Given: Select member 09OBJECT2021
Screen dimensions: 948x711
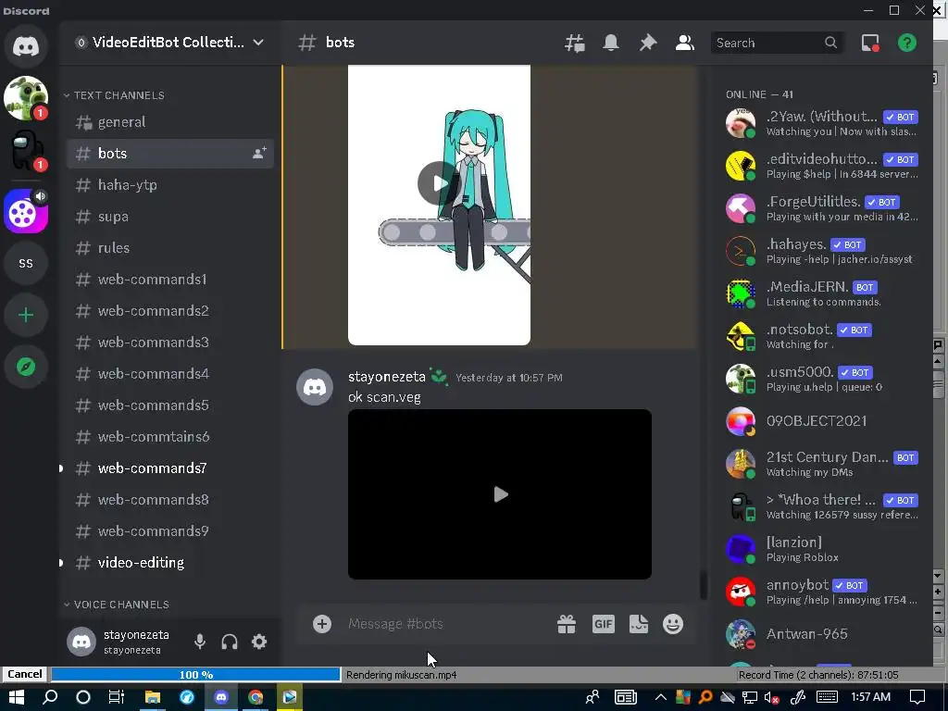Looking at the screenshot, I should 822,421.
